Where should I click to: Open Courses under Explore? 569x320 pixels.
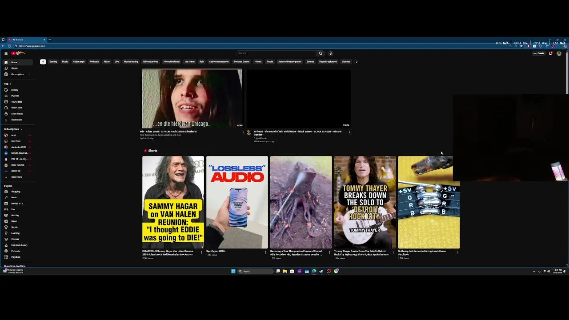[18, 239]
